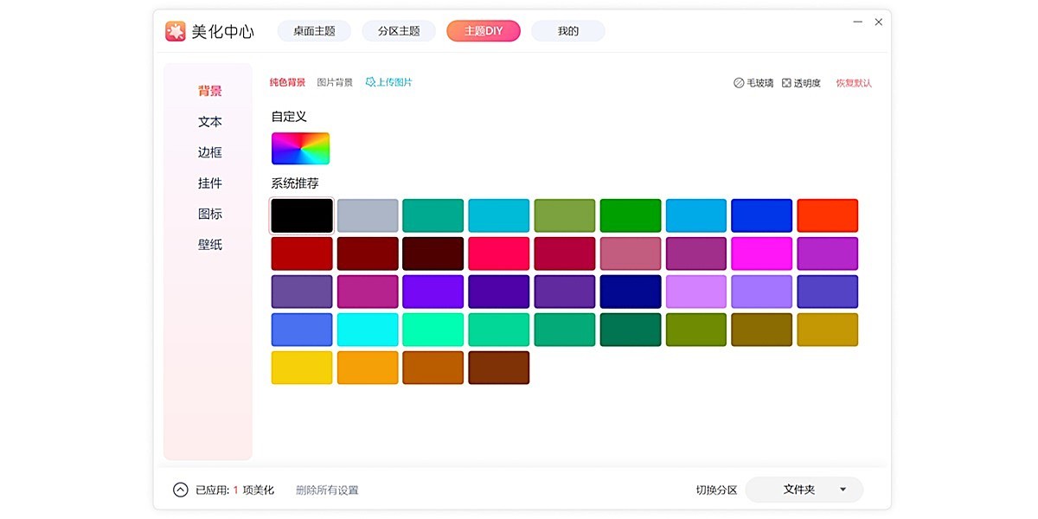Click the upload picture icon 上传图片
This screenshot has height=519, width=1038.
pos(370,82)
